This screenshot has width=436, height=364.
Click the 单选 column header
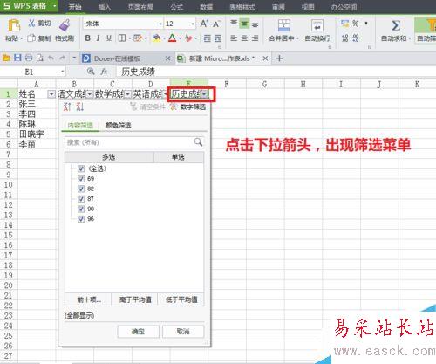click(178, 157)
